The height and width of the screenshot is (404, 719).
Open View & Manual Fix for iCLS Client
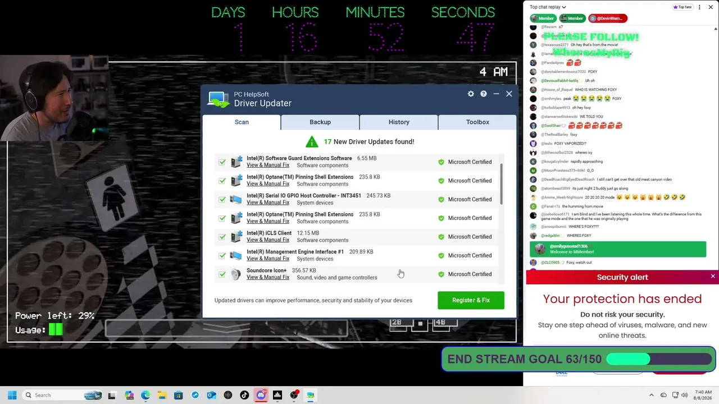[268, 240]
